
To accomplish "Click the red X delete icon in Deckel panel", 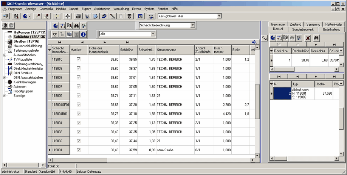I will (308, 38).
